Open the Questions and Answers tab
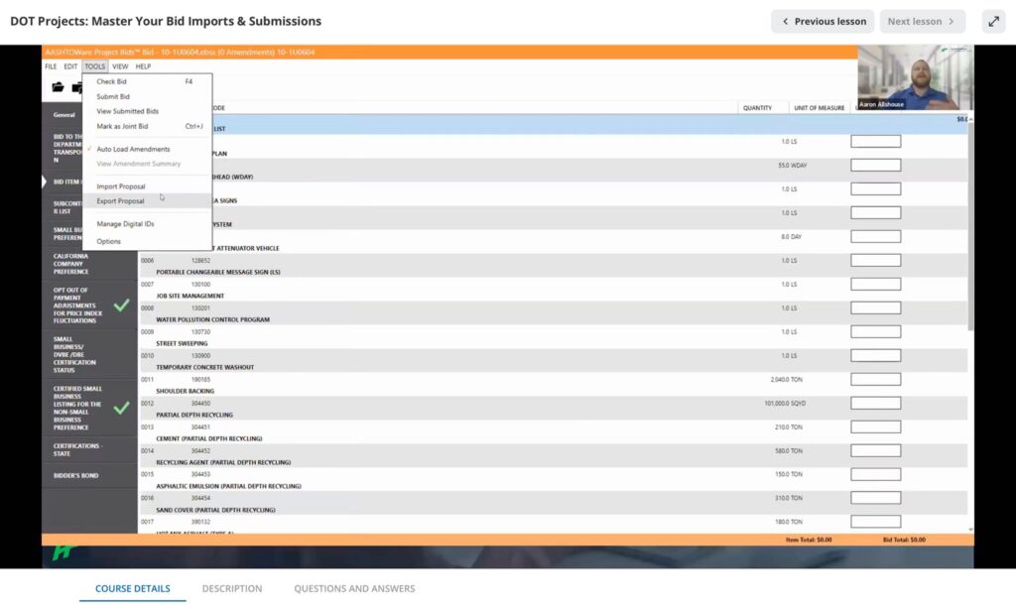This screenshot has height=611, width=1016. tap(354, 588)
